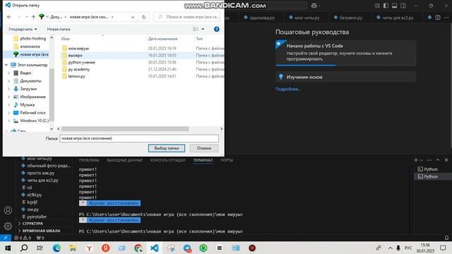Open Telegram from the taskbar
452x254 pixels.
pyautogui.click(x=187, y=248)
